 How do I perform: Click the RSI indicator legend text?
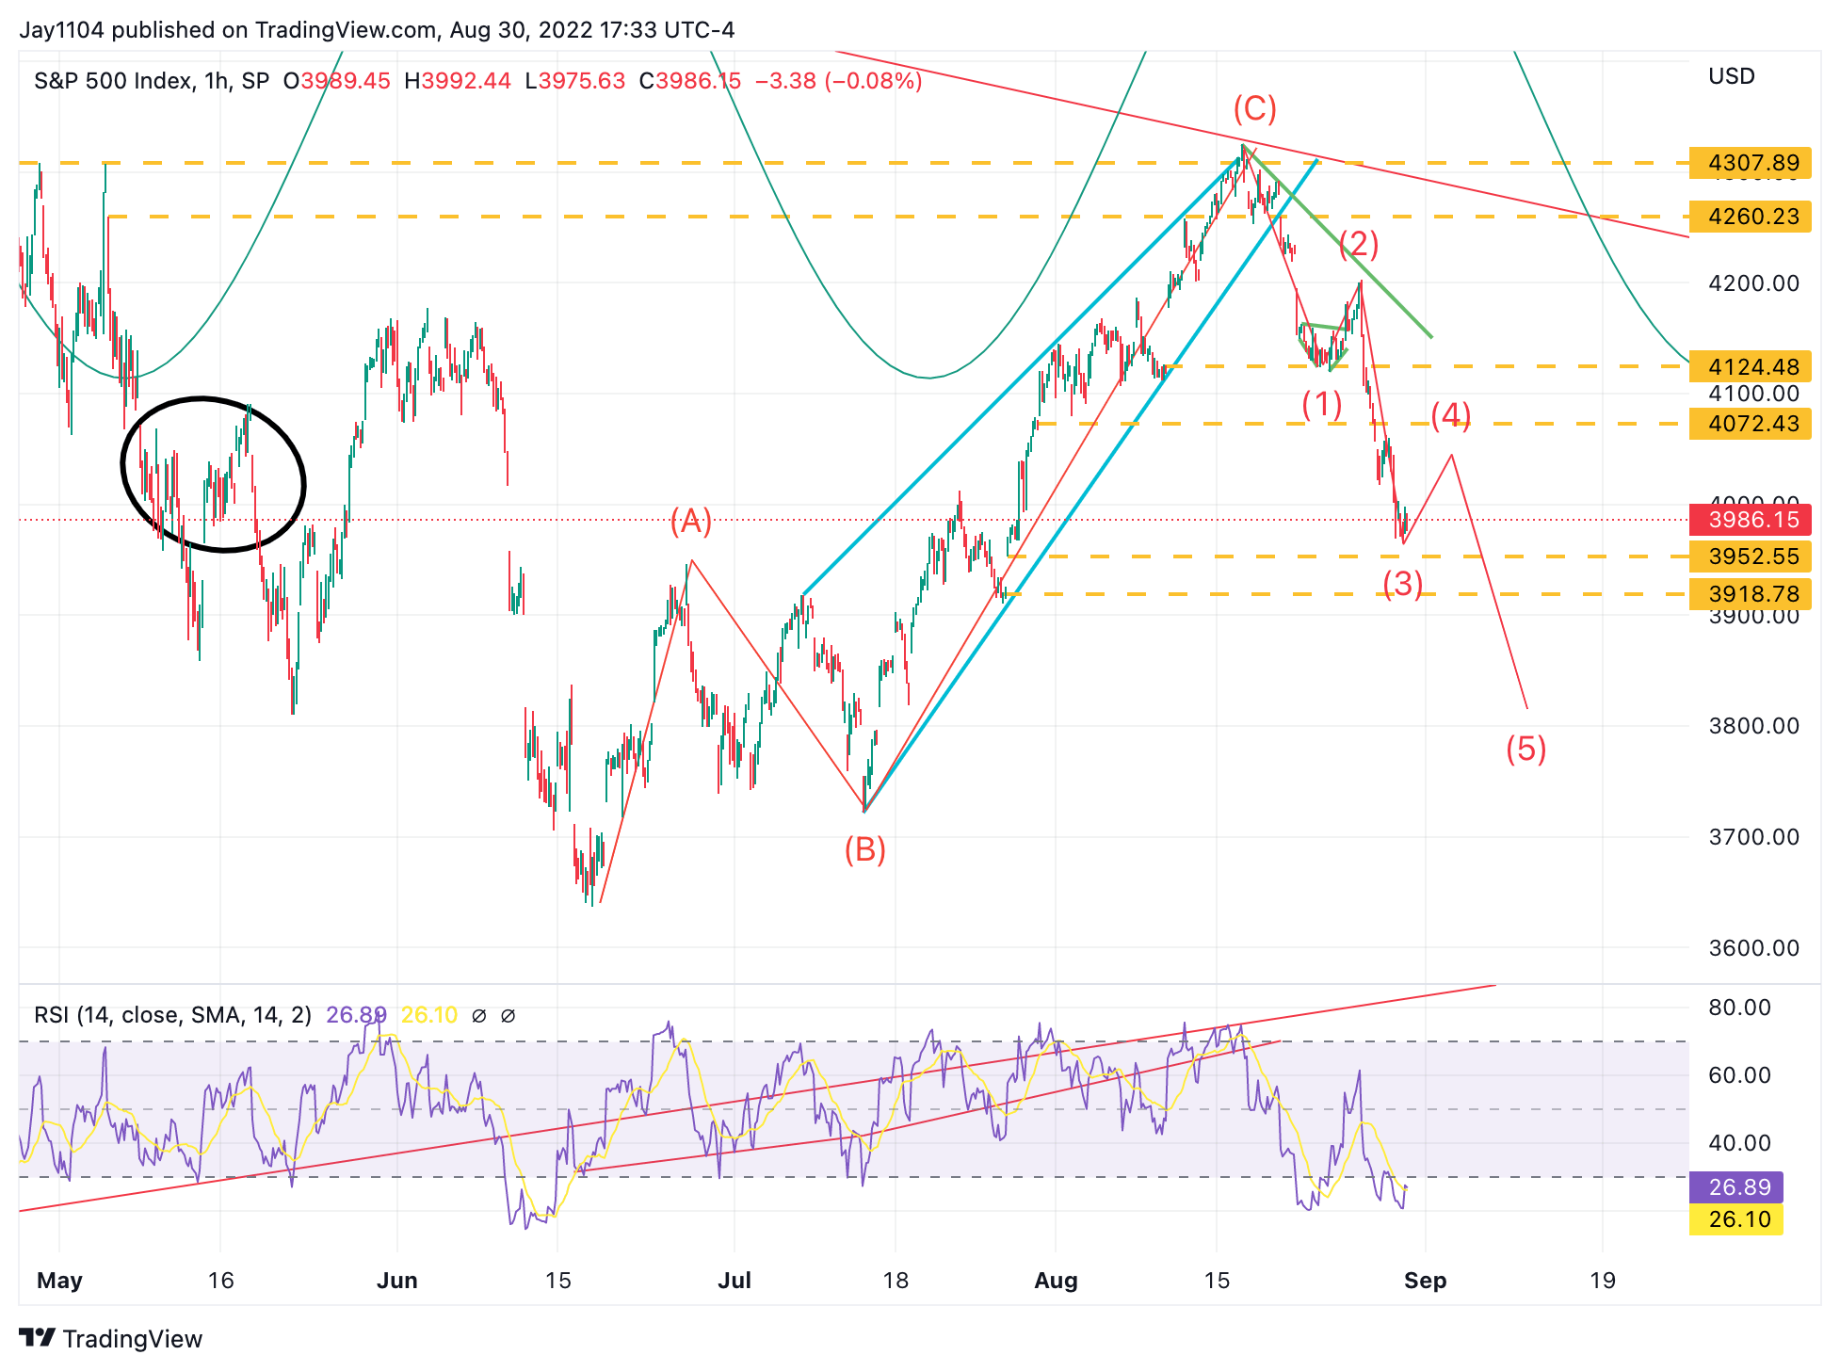coord(172,1015)
